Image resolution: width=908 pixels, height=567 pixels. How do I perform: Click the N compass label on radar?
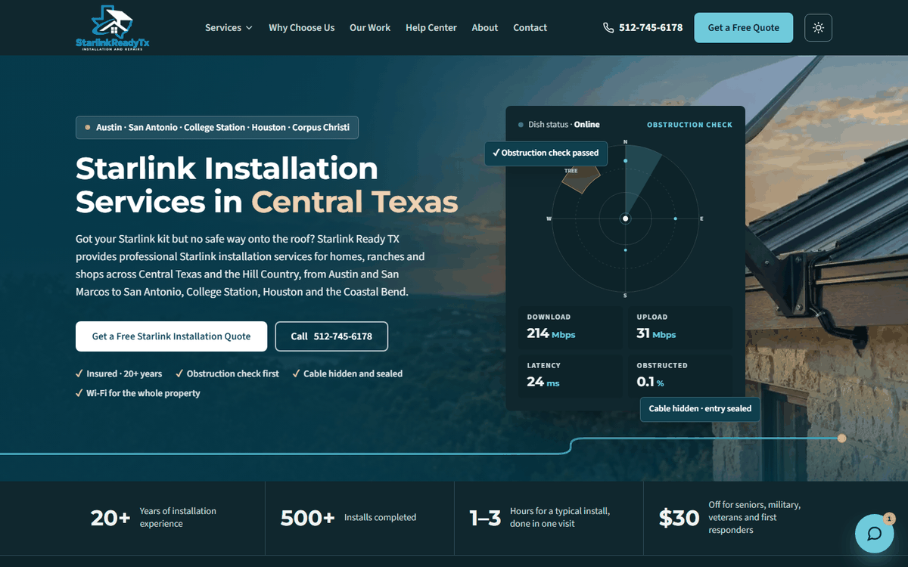(x=625, y=142)
